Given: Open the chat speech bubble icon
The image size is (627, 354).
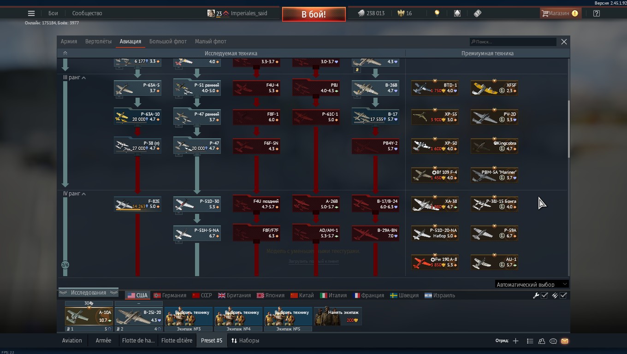Looking at the screenshot, I should click(x=553, y=341).
